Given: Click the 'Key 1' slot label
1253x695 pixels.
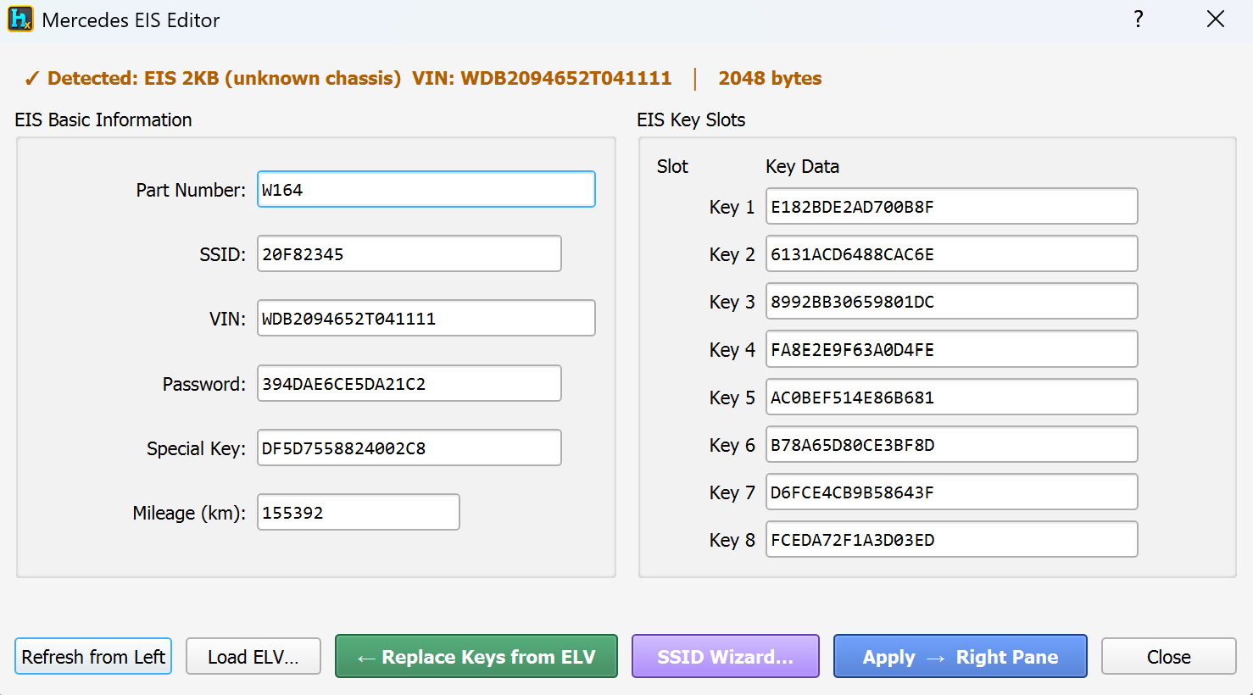Looking at the screenshot, I should click(x=732, y=207).
